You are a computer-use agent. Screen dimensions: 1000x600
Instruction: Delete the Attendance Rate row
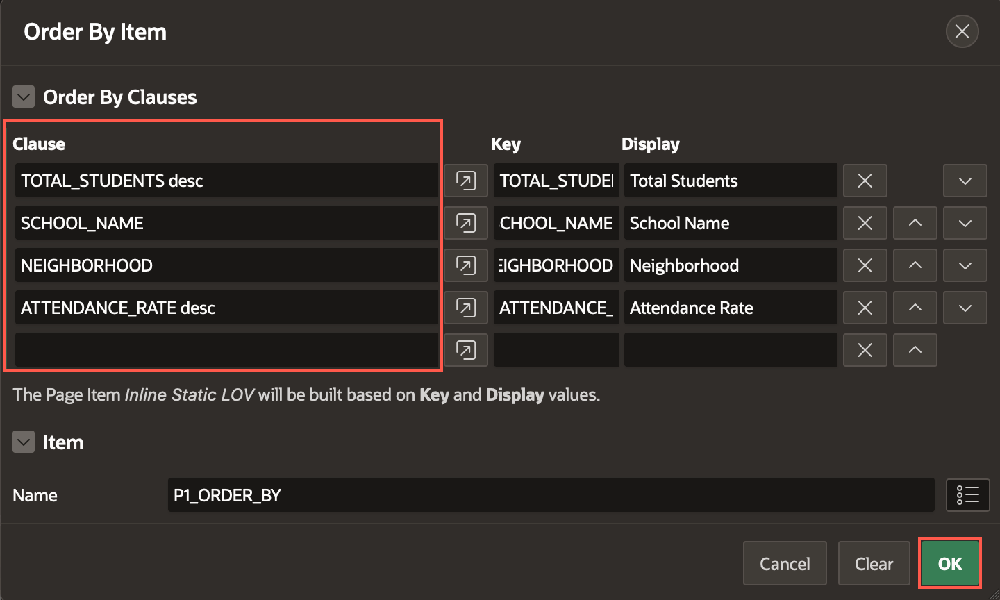[865, 308]
